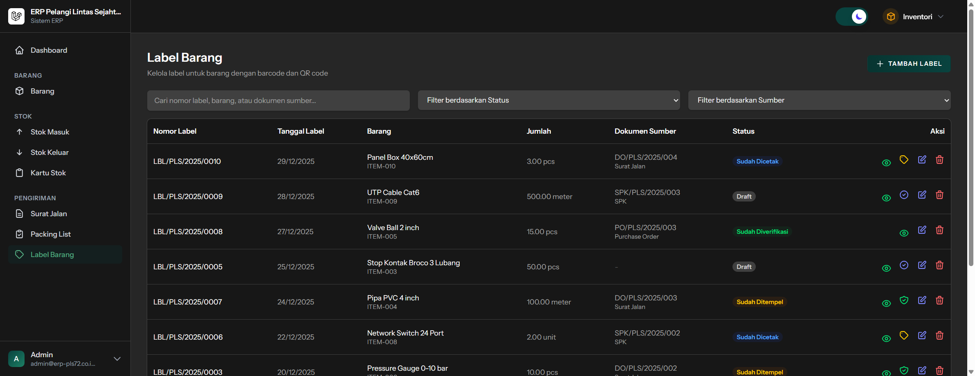Go to Packing List menu item
975x376 pixels.
tap(51, 234)
